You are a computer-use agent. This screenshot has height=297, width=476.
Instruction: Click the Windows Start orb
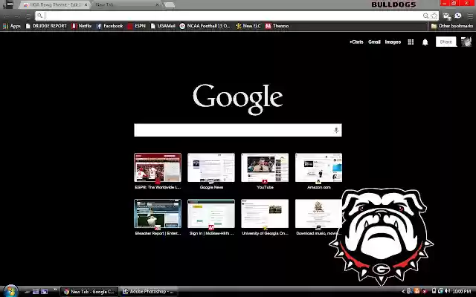tap(11, 291)
